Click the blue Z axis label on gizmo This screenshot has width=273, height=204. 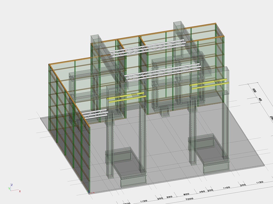pyautogui.click(x=12, y=184)
